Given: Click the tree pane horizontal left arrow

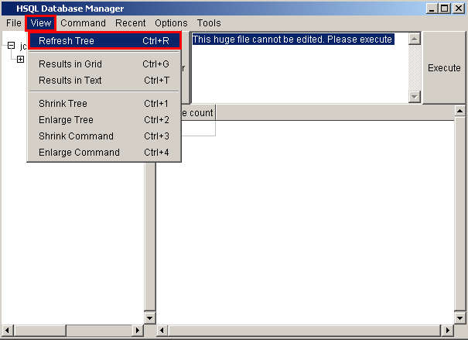Looking at the screenshot, I should [x=6, y=331].
